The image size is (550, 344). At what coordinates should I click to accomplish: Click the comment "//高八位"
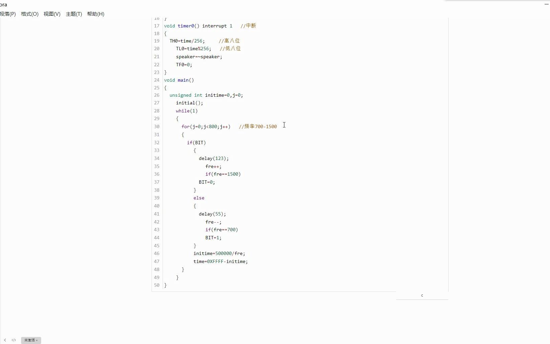click(229, 41)
